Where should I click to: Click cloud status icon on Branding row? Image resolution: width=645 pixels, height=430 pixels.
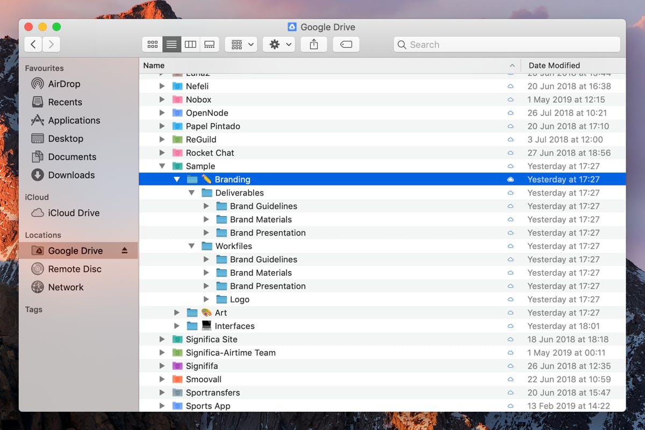(x=510, y=180)
